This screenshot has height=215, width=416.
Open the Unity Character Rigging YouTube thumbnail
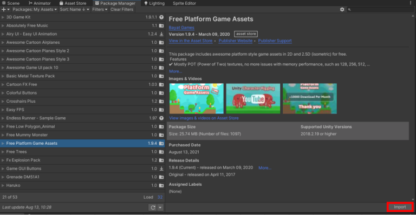pos(253,99)
